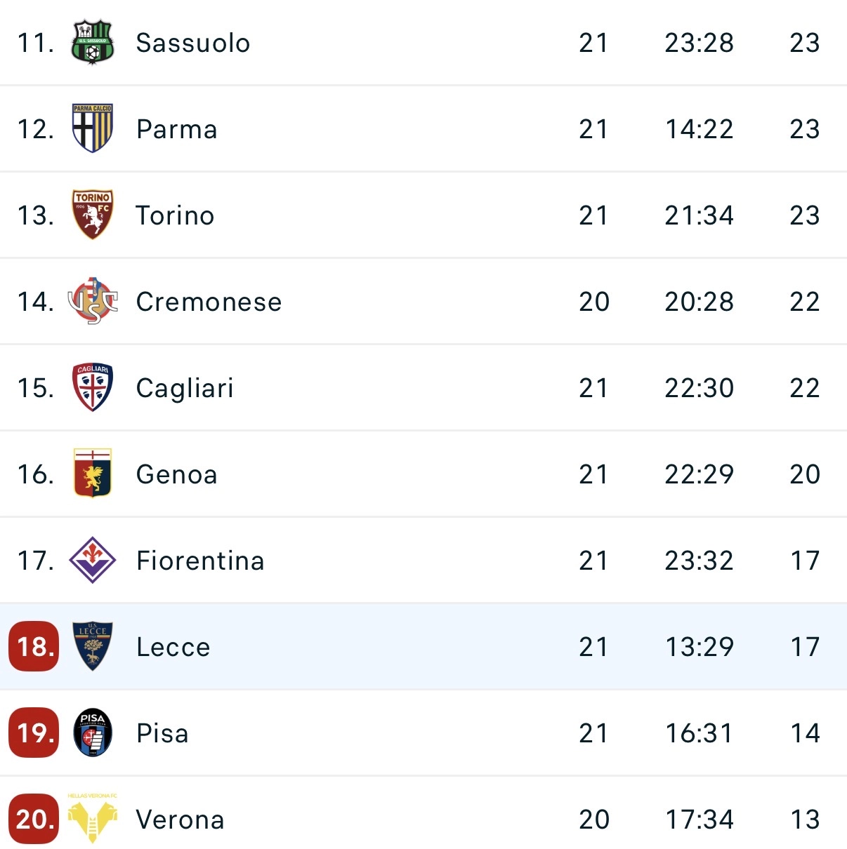Screen dimensions: 847x849
Task: Click the Parma Calcio club badge
Action: point(92,128)
